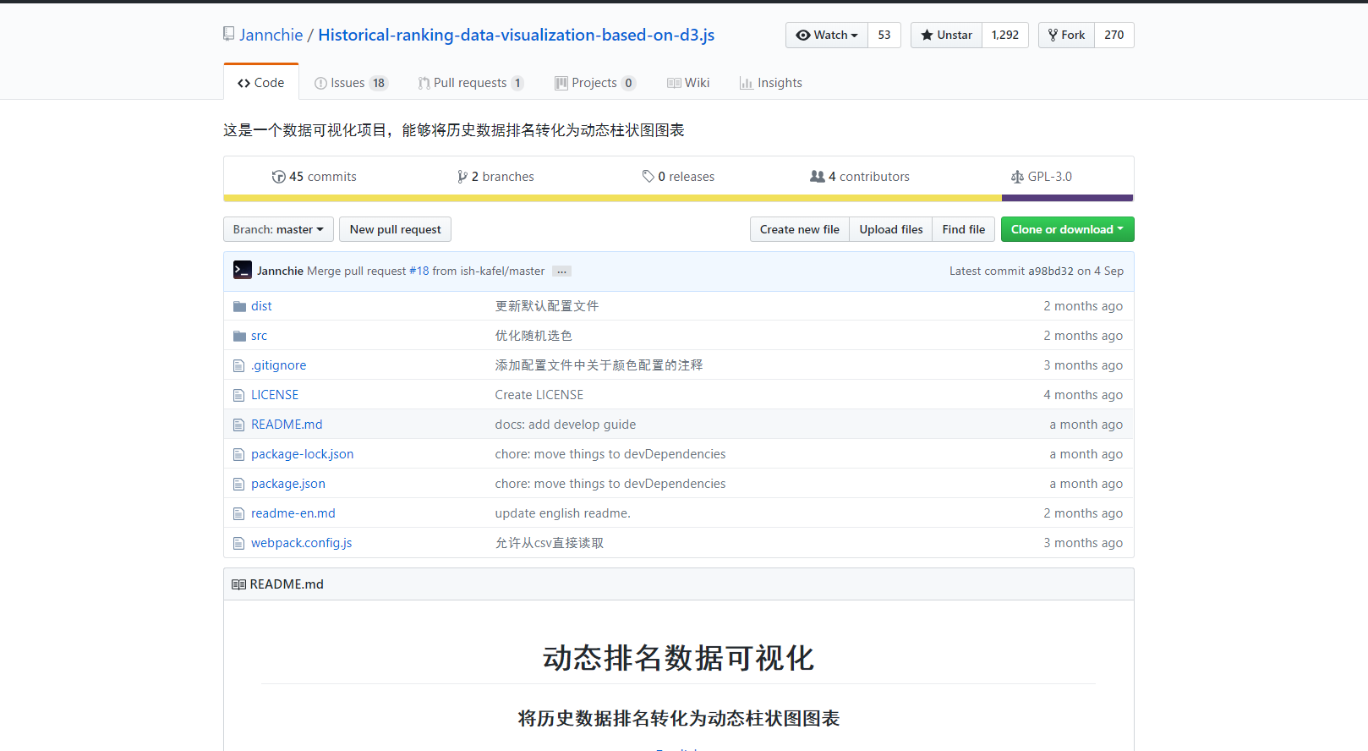
Task: Open the Branch: master selector
Action: 278,229
